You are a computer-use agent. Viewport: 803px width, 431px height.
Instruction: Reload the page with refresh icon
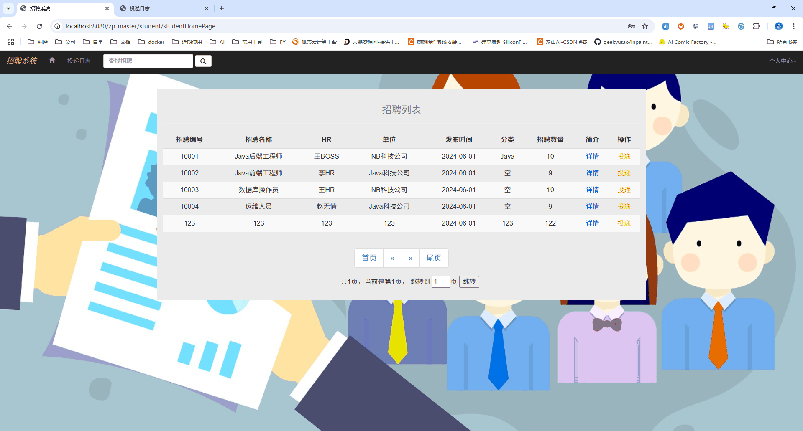pyautogui.click(x=39, y=26)
